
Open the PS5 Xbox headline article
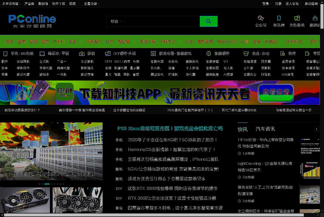[x=170, y=129]
